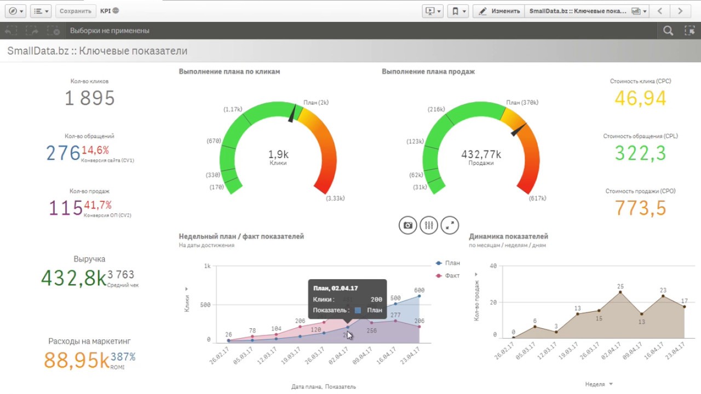
Task: Click the 432,77k Продажи gauge center value
Action: click(x=481, y=155)
